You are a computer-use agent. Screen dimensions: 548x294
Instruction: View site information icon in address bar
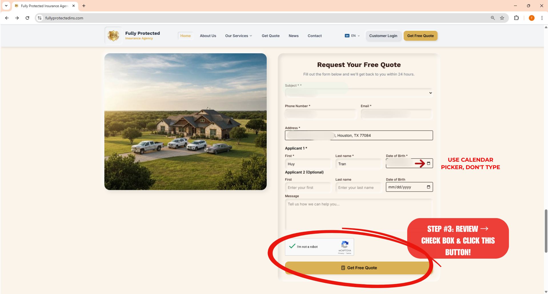tap(40, 18)
